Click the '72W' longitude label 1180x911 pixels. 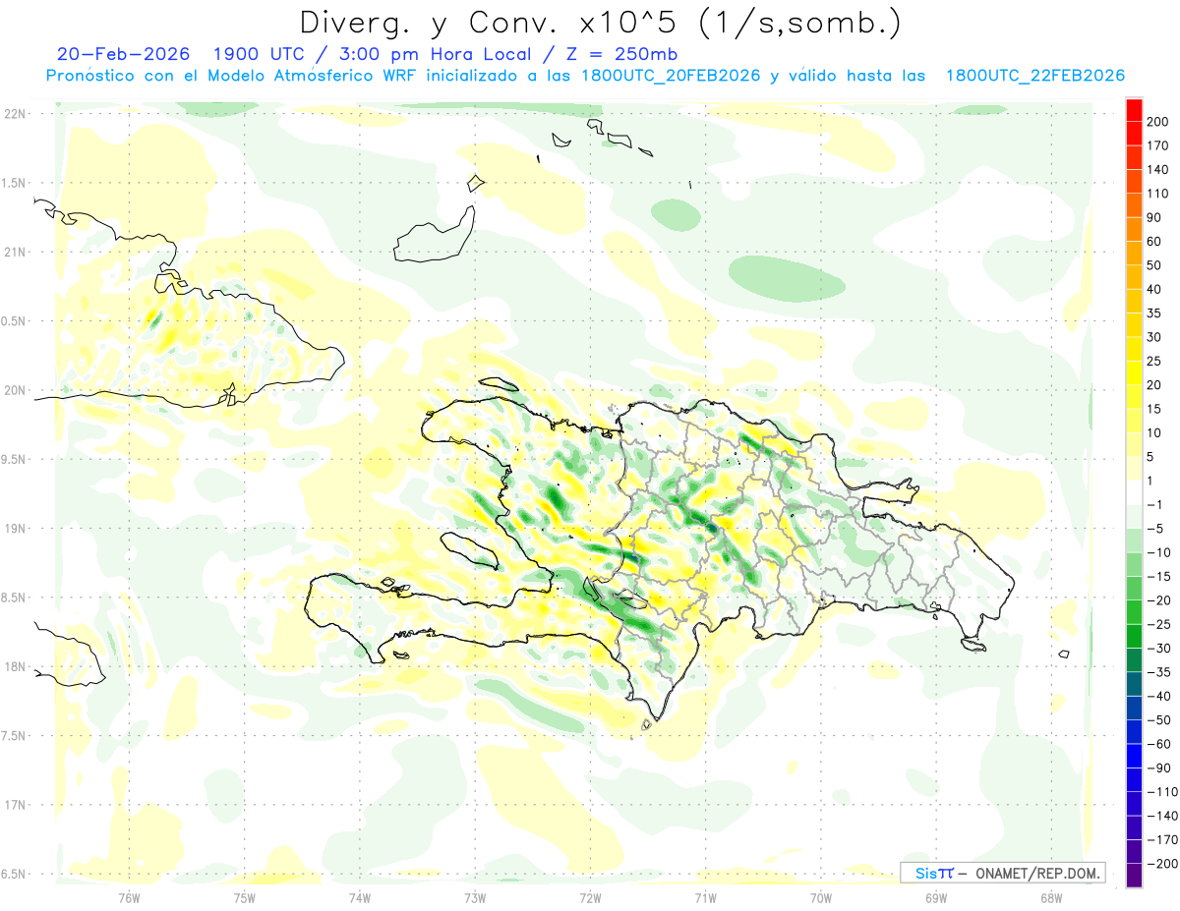point(590,896)
